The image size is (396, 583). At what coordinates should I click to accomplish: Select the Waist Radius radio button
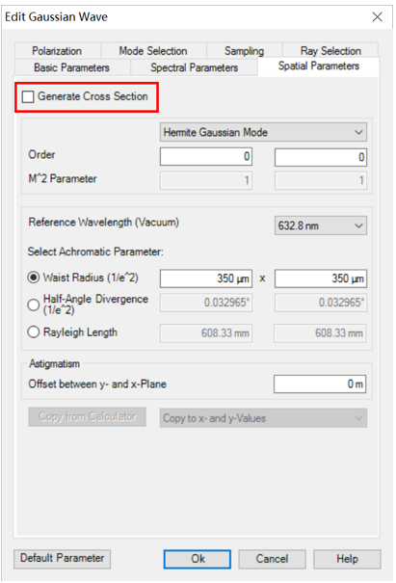coord(34,278)
